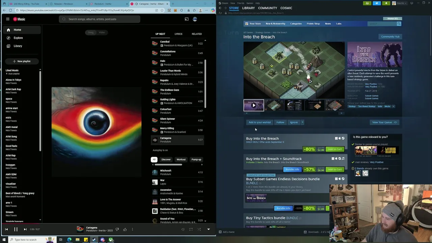Toggle repeat mode in YouTube Music

[191, 229]
